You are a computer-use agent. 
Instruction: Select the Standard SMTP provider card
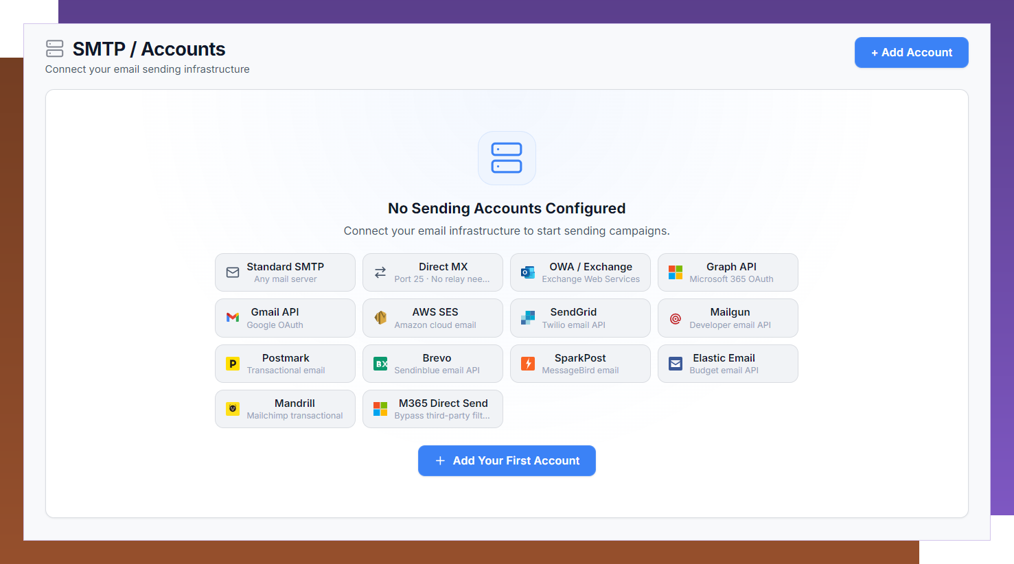tap(285, 272)
